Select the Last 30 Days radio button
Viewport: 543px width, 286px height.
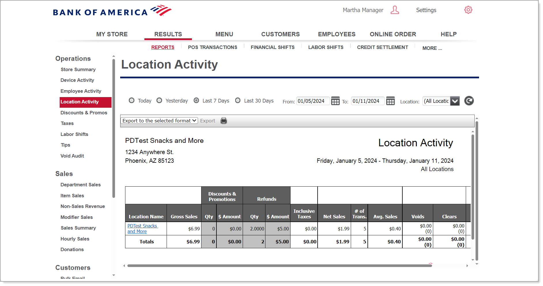click(238, 101)
